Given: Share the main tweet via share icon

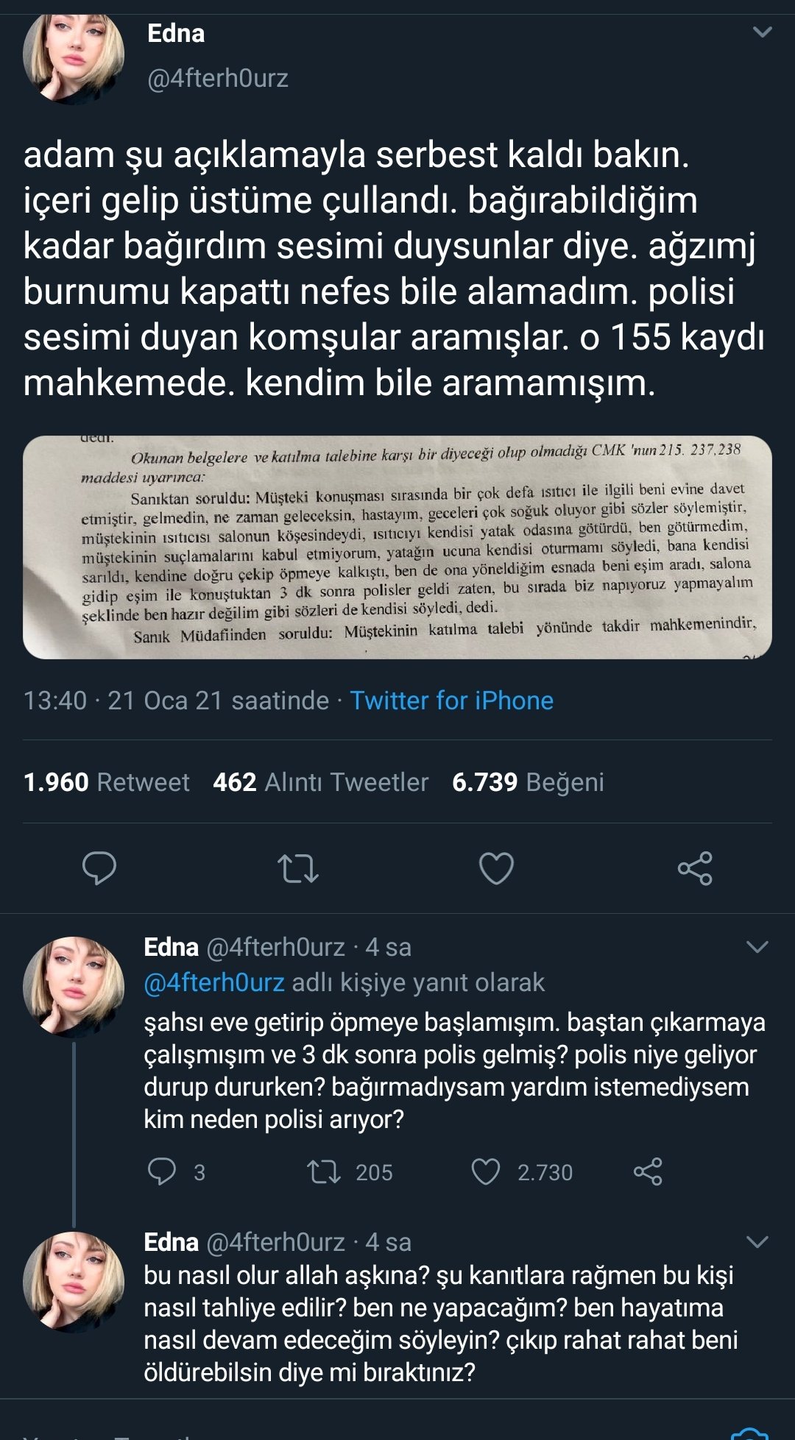Looking at the screenshot, I should point(695,868).
